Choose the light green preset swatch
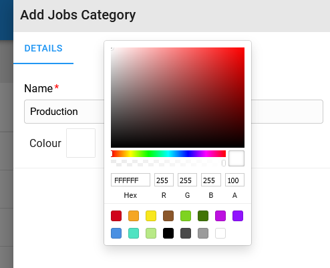 point(186,216)
